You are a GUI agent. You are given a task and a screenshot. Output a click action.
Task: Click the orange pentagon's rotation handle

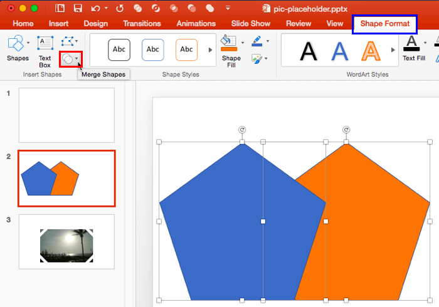point(346,130)
